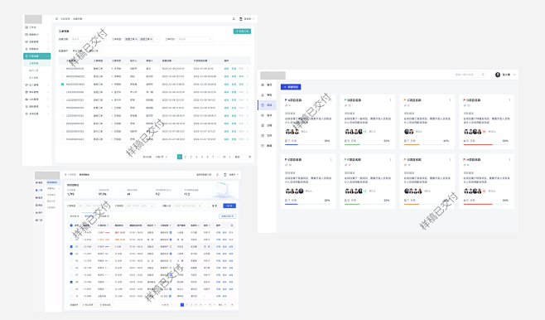Click the blue new-project button with plus sign
545x320 pixels.
click(x=291, y=87)
